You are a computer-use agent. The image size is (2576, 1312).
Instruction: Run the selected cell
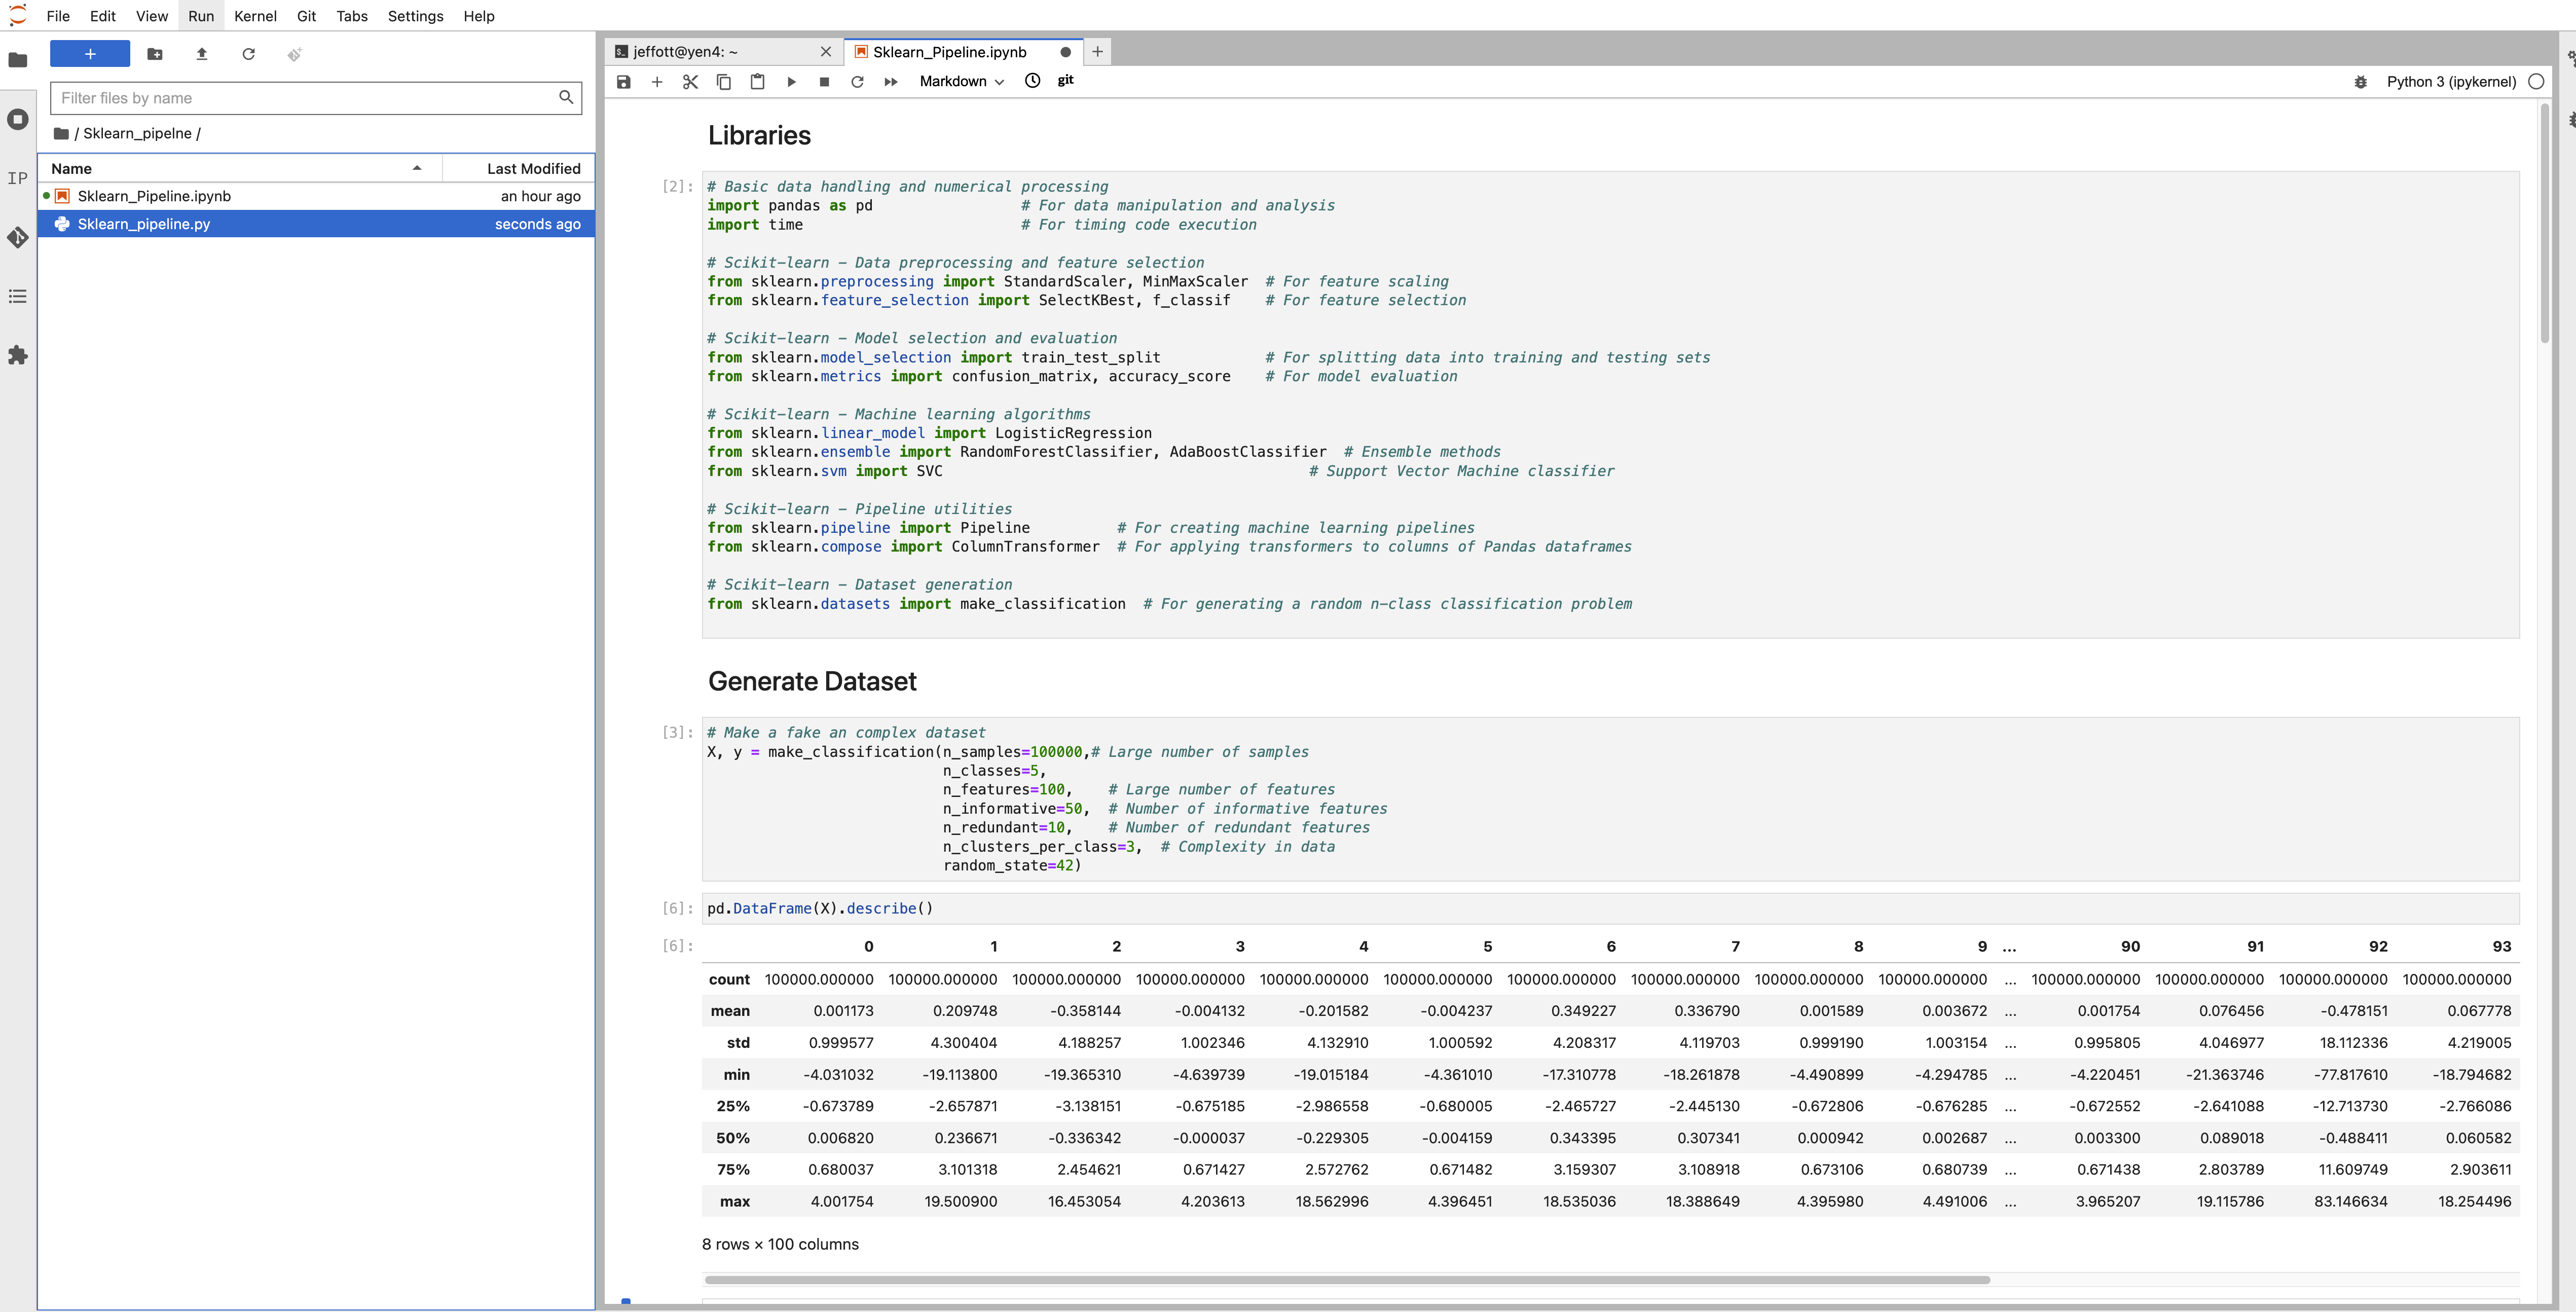791,82
